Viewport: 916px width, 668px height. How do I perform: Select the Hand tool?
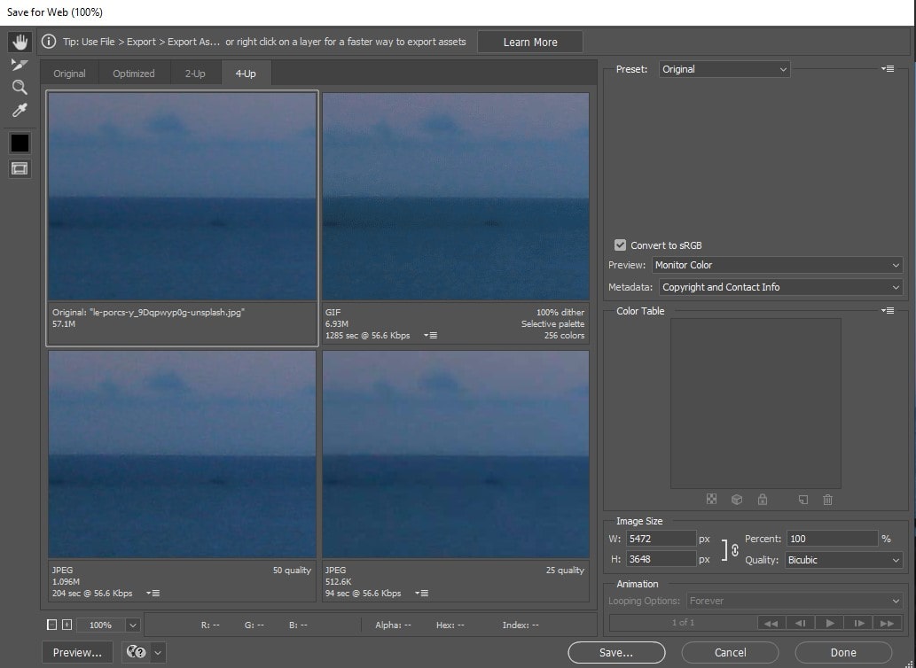click(20, 41)
